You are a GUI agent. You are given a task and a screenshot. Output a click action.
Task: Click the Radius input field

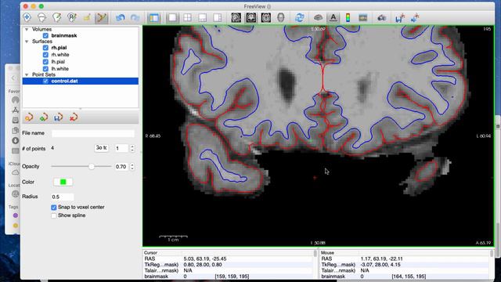[x=63, y=197]
